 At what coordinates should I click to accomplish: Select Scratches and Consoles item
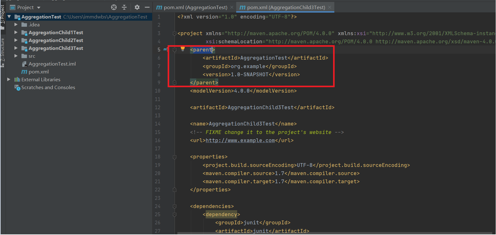coord(48,88)
